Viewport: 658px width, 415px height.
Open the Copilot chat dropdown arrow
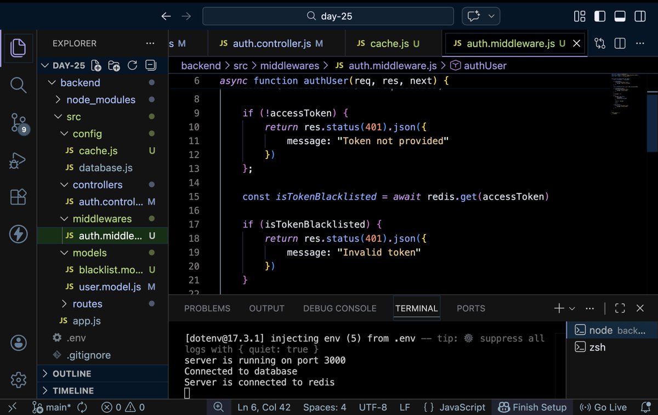tap(491, 16)
